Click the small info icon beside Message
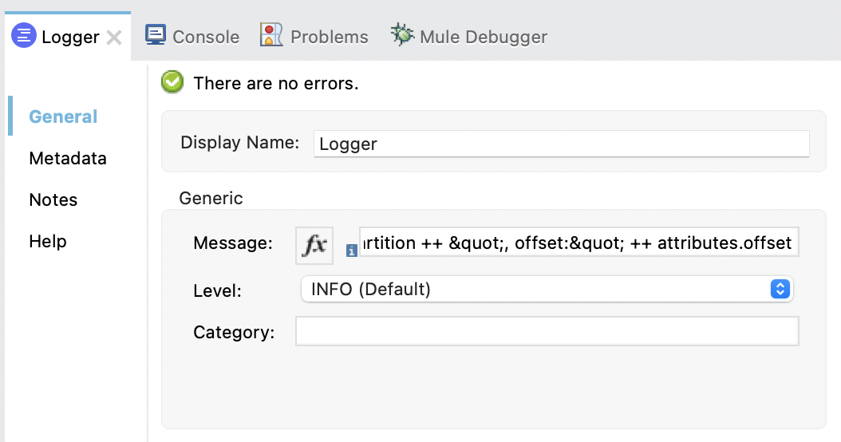 351,251
